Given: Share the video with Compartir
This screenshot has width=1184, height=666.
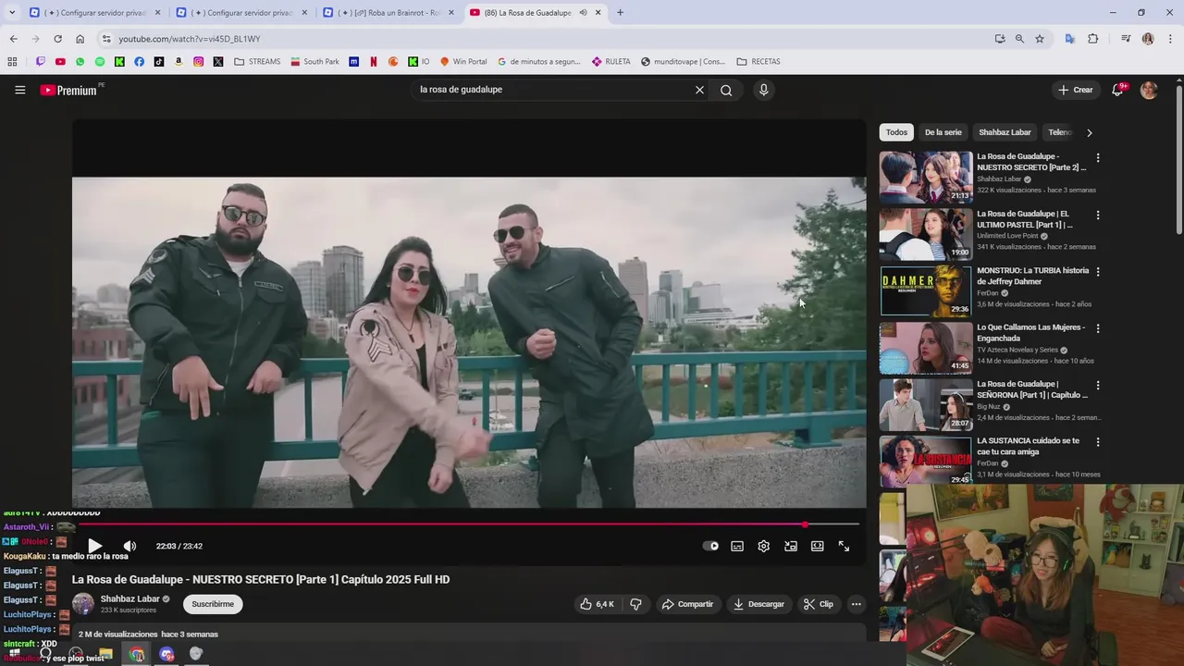Looking at the screenshot, I should [687, 604].
